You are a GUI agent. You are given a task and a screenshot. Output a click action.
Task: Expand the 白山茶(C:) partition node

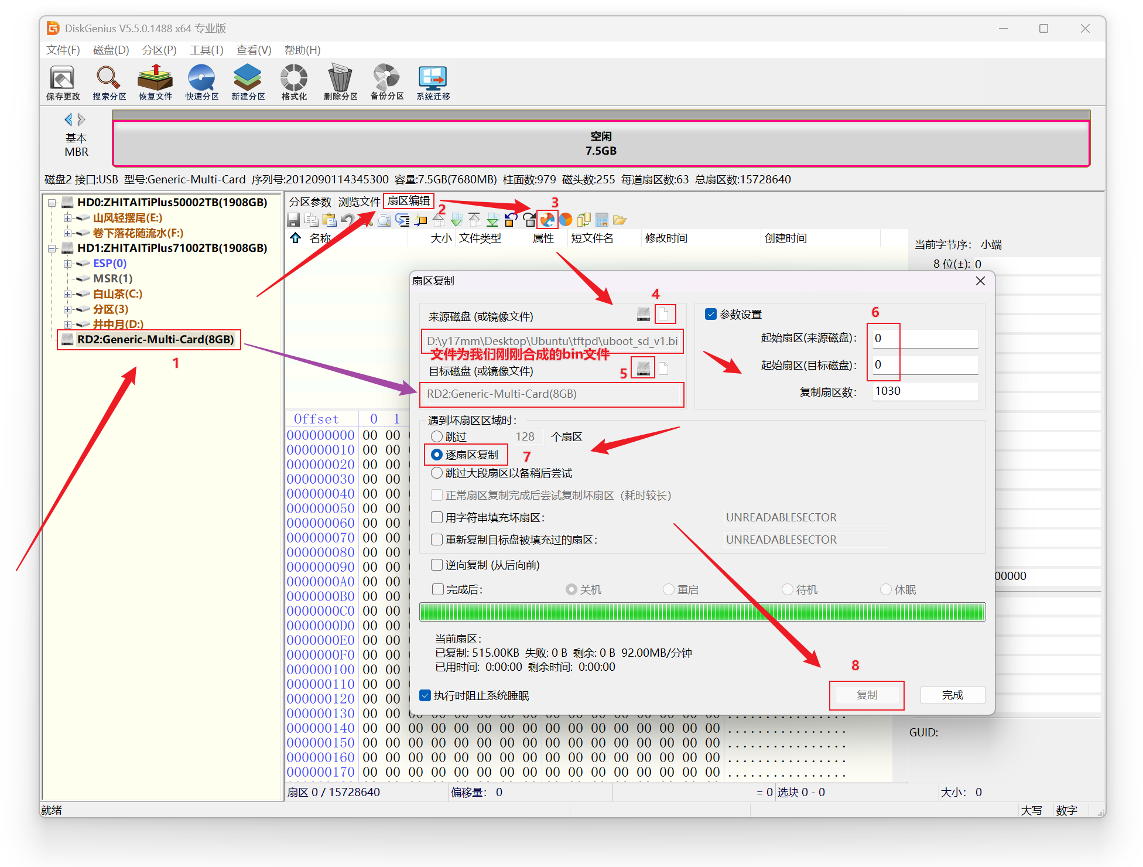coord(67,294)
